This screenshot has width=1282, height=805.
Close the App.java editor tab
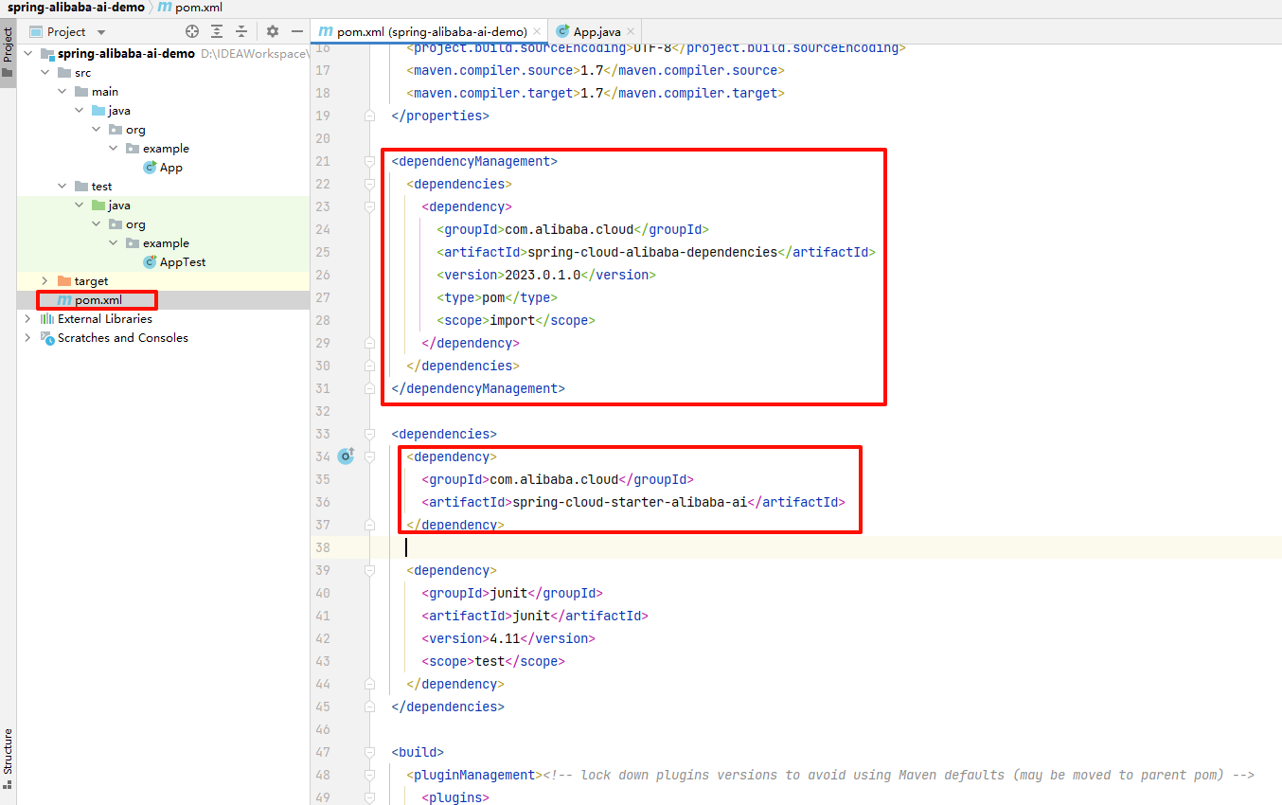(632, 32)
